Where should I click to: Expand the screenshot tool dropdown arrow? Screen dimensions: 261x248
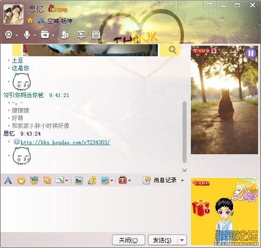(112, 180)
